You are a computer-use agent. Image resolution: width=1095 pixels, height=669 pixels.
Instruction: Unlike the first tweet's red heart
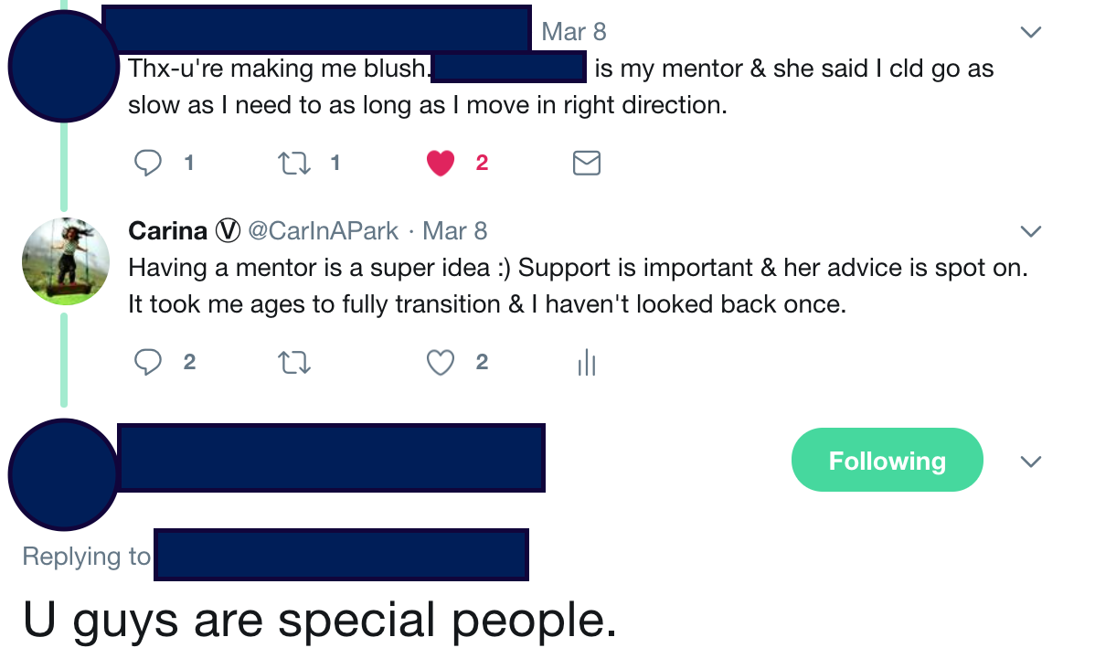coord(441,164)
